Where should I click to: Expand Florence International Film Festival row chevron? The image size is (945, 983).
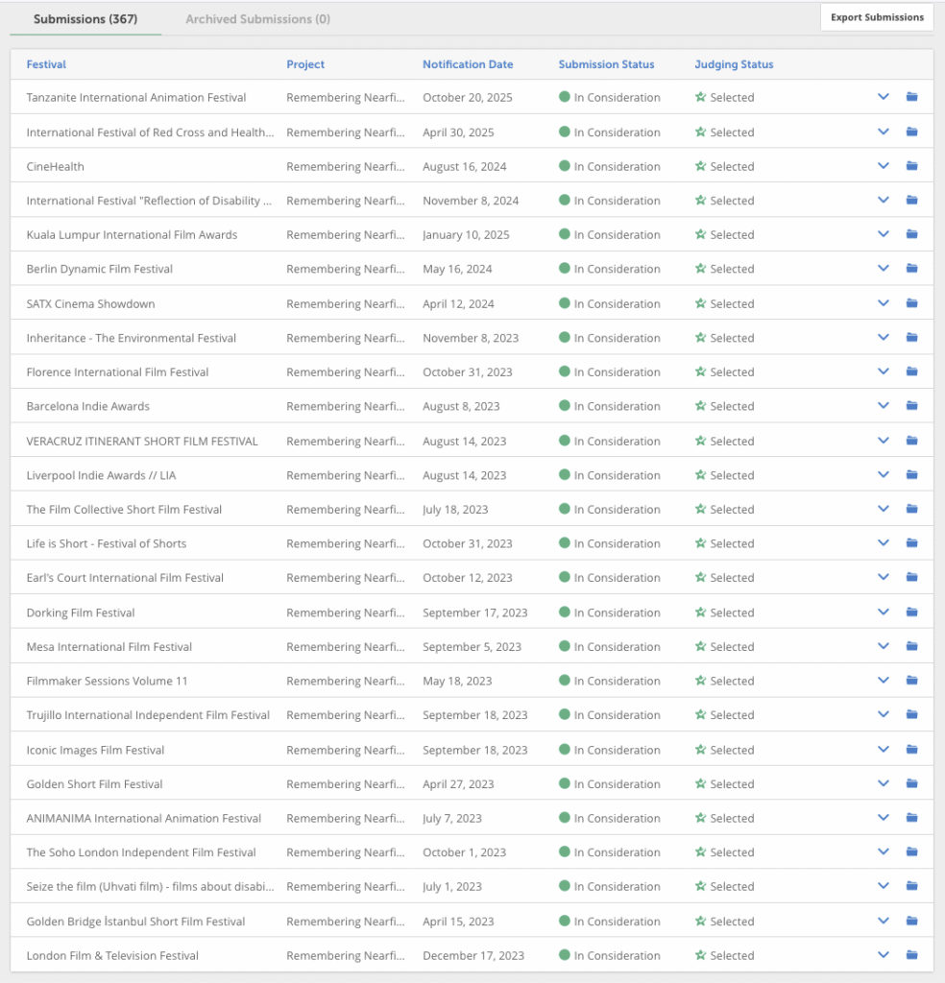click(884, 372)
